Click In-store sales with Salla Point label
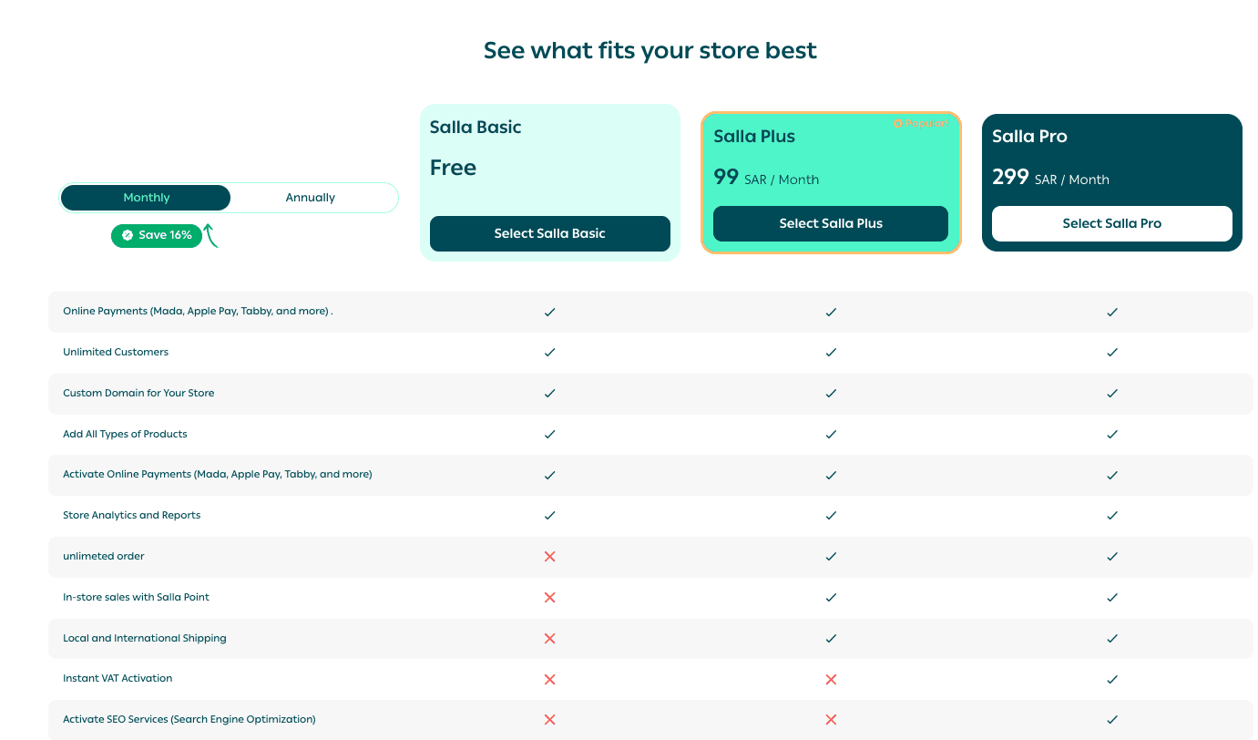Image resolution: width=1258 pixels, height=740 pixels. pos(136,598)
